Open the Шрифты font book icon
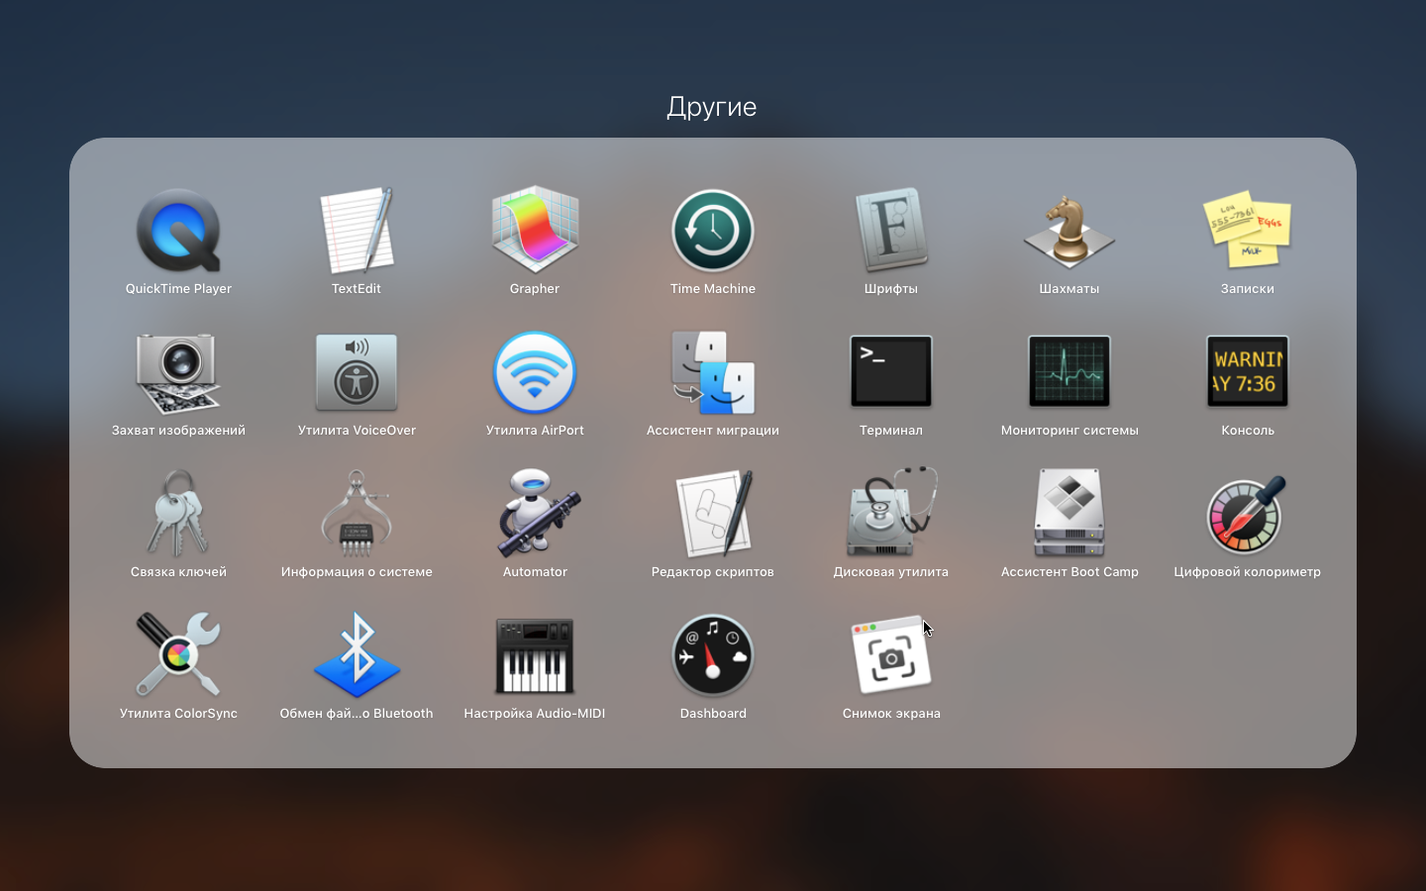Screen dimensions: 1426x891 [x=891, y=231]
